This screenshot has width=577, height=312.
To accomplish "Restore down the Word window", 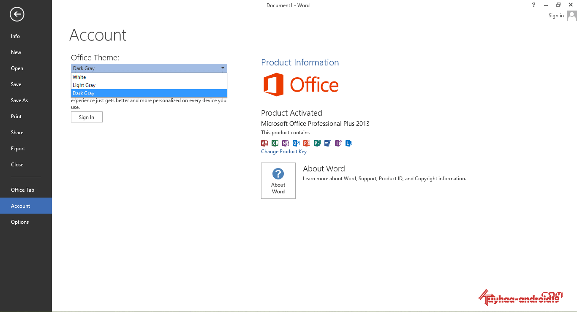I will pyautogui.click(x=558, y=5).
